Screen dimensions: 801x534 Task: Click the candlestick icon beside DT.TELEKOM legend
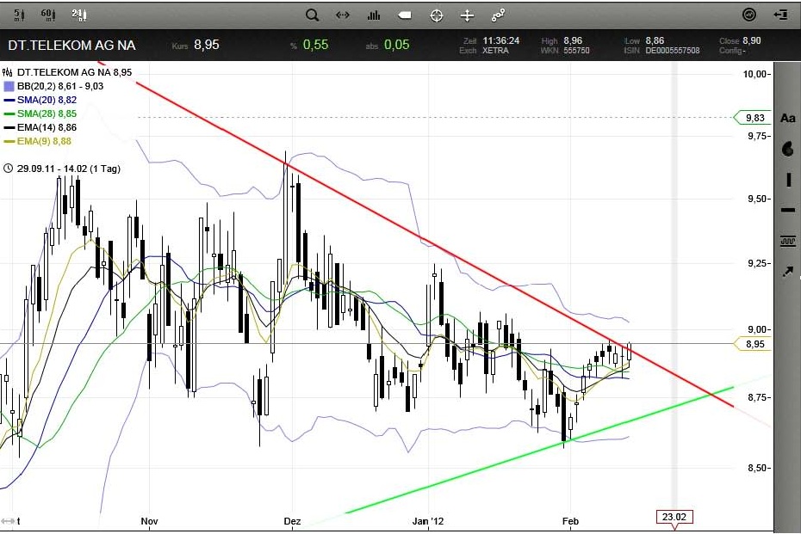pyautogui.click(x=8, y=72)
